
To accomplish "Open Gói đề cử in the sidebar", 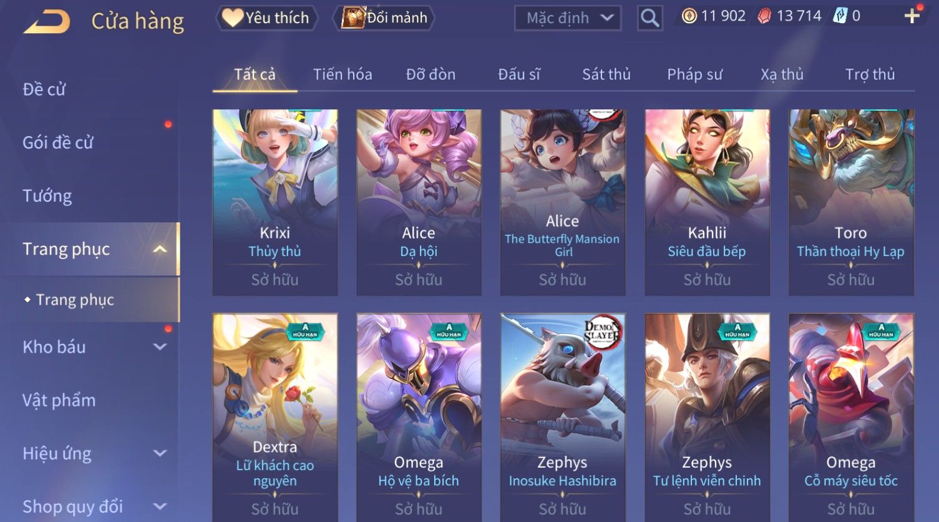I will tap(58, 142).
